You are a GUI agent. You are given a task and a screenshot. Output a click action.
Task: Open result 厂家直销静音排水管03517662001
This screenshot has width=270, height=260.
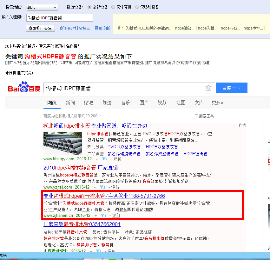(82, 224)
